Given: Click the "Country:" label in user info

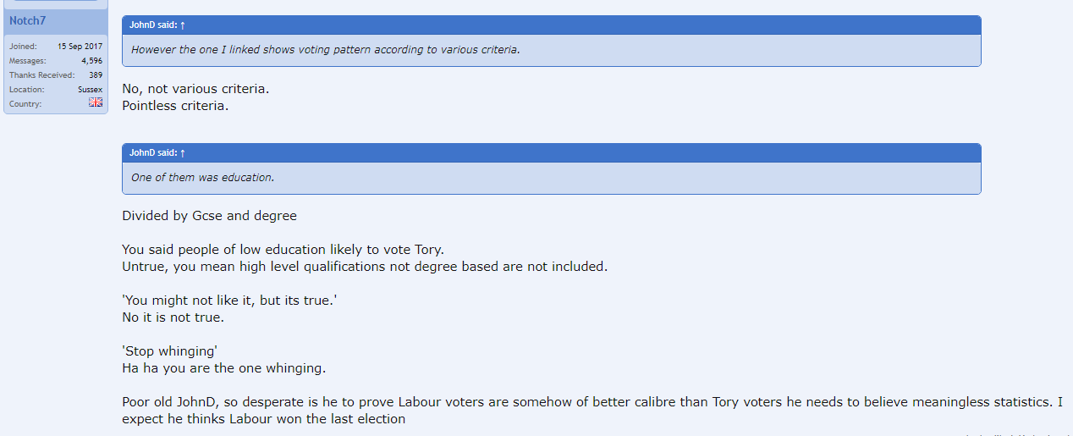Looking at the screenshot, I should pos(25,104).
